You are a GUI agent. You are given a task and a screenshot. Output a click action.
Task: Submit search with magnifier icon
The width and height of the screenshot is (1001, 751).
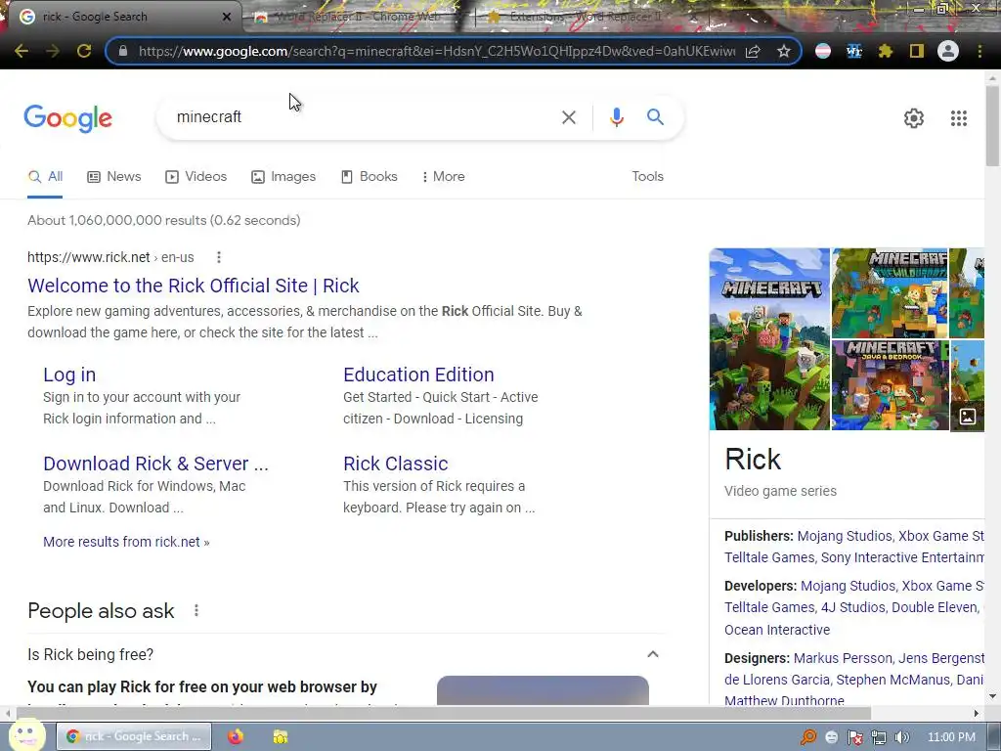[x=655, y=117]
